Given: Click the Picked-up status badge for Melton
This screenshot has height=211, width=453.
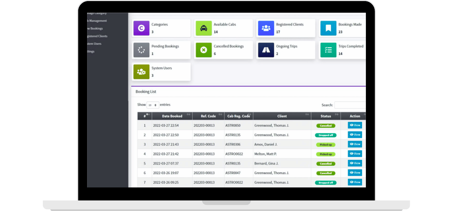Looking at the screenshot, I should point(326,154).
